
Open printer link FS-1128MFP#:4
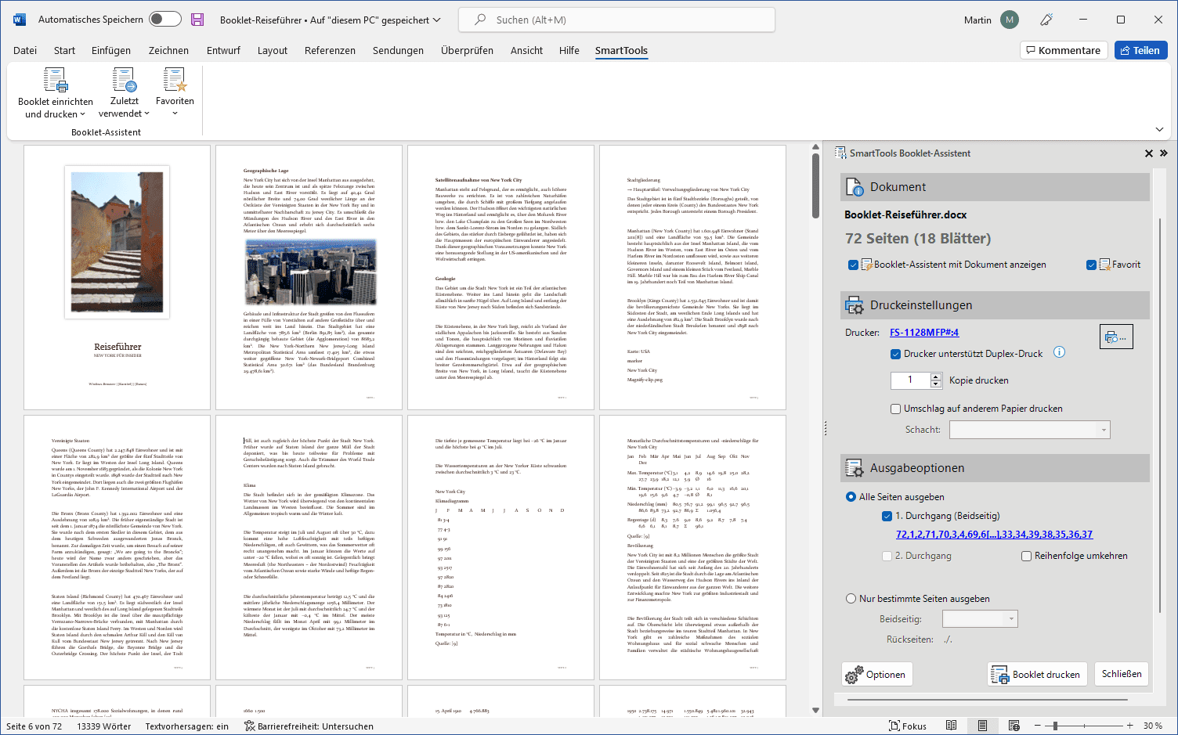(924, 333)
